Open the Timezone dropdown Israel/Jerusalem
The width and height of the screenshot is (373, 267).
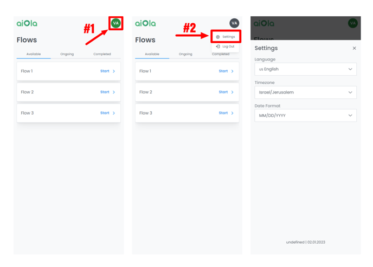tap(305, 92)
